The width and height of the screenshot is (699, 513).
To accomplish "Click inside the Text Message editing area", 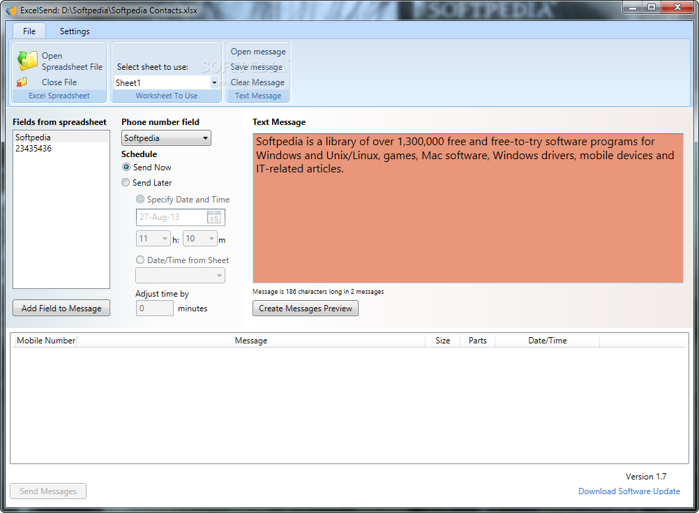I will 467,208.
